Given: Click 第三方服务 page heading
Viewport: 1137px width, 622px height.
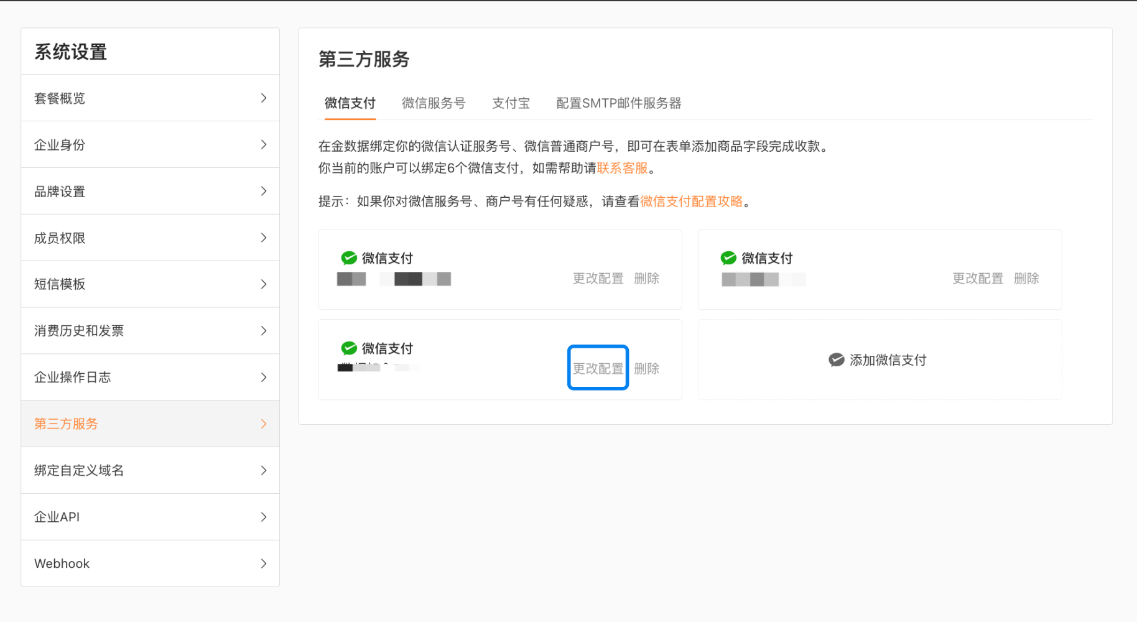Looking at the screenshot, I should coord(364,60).
